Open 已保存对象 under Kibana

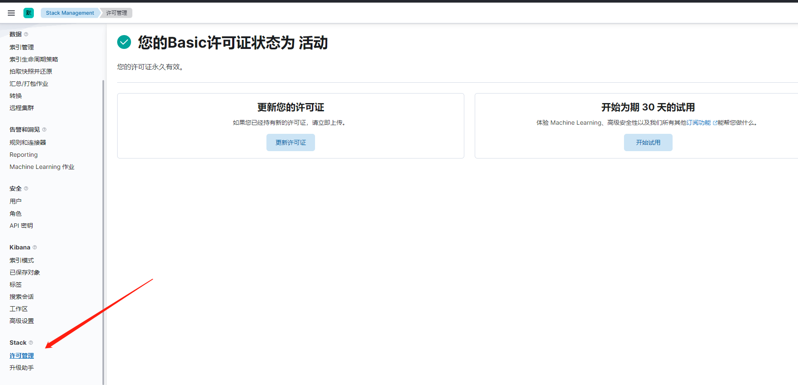(25, 272)
